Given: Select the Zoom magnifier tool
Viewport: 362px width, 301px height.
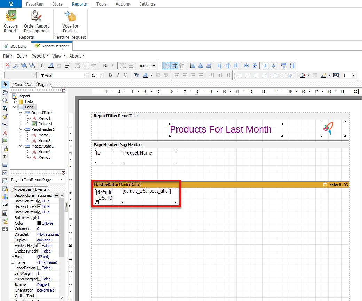Looking at the screenshot, I should (x=5, y=100).
